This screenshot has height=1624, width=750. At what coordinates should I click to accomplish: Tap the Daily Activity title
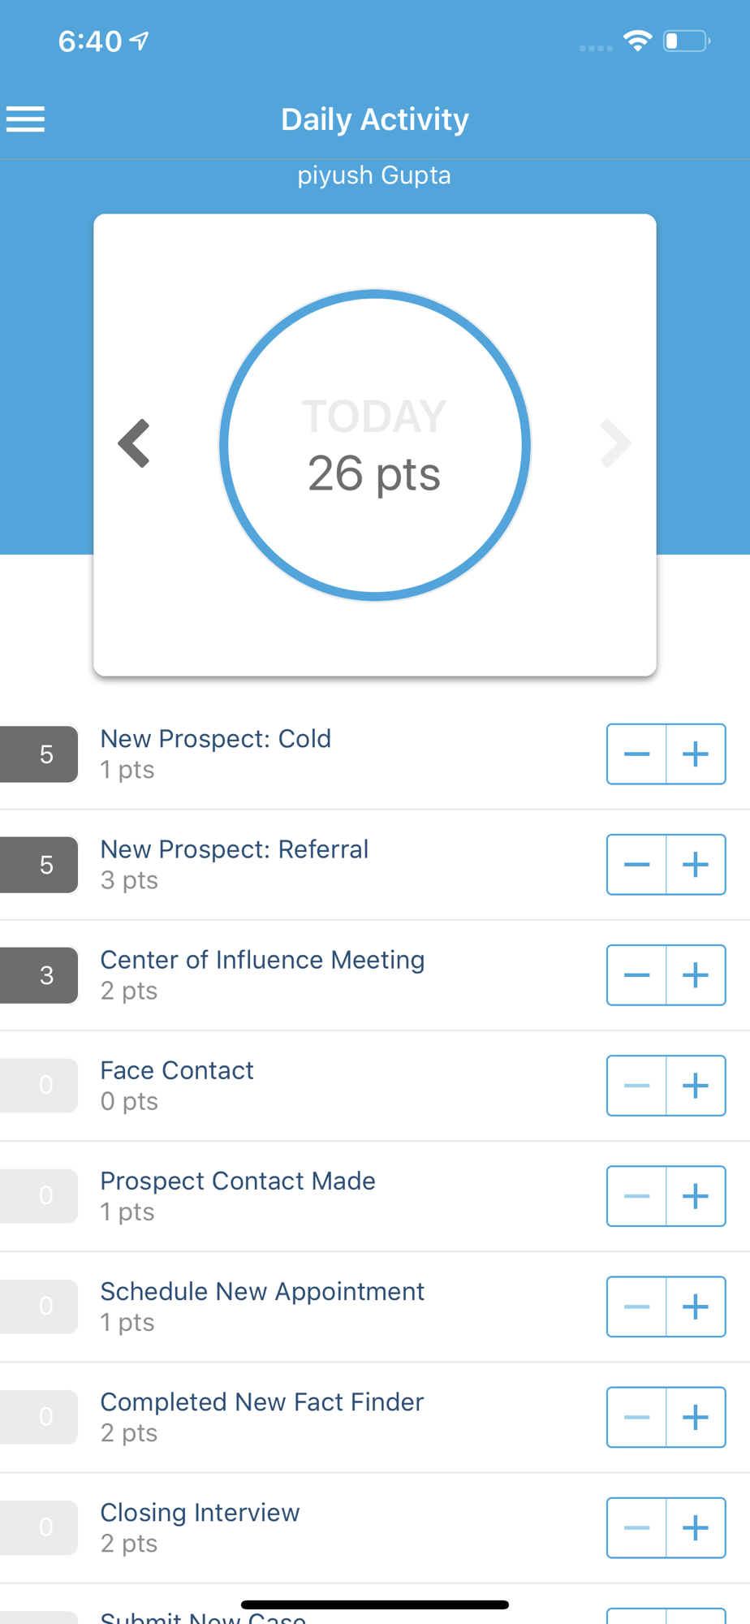click(x=374, y=119)
